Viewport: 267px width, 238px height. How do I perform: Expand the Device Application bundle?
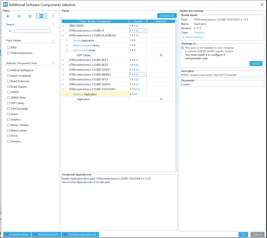(x=67, y=41)
